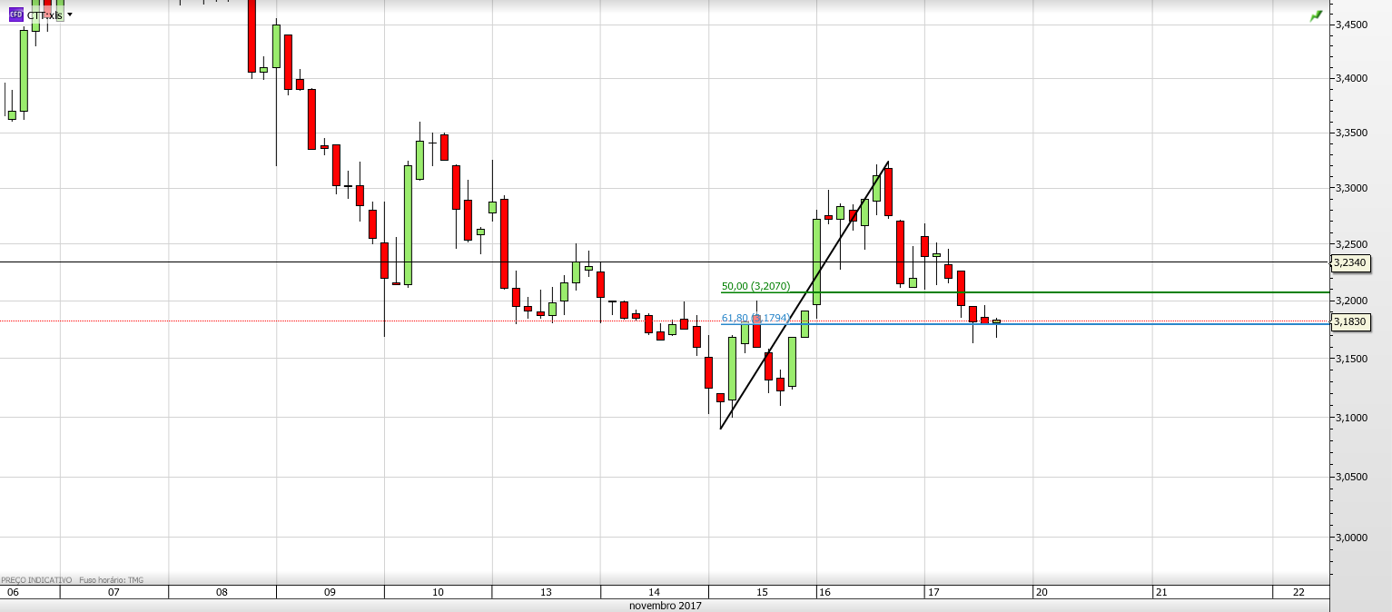Click date label 10 on time axis
The image size is (1392, 612).
coord(438,592)
